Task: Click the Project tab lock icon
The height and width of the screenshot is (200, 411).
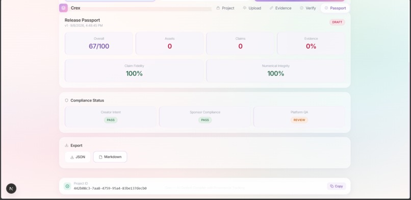Action: [218, 8]
